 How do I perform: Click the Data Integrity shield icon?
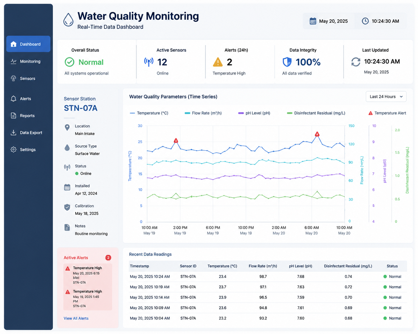(x=287, y=62)
